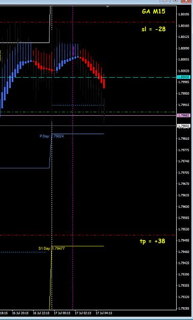The image size is (193, 320).
Task: Click the 1.80055 price axis value
Action: (184, 59)
